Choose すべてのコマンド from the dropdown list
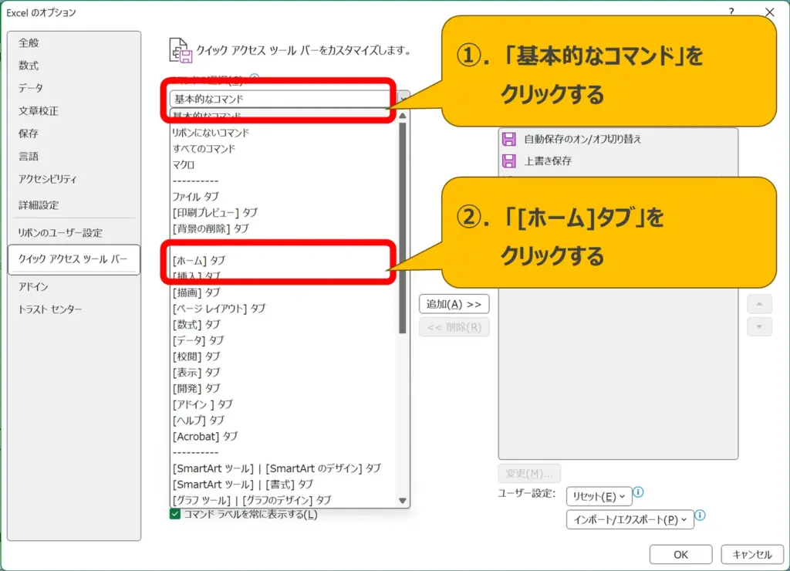The height and width of the screenshot is (571, 790). coord(204,148)
